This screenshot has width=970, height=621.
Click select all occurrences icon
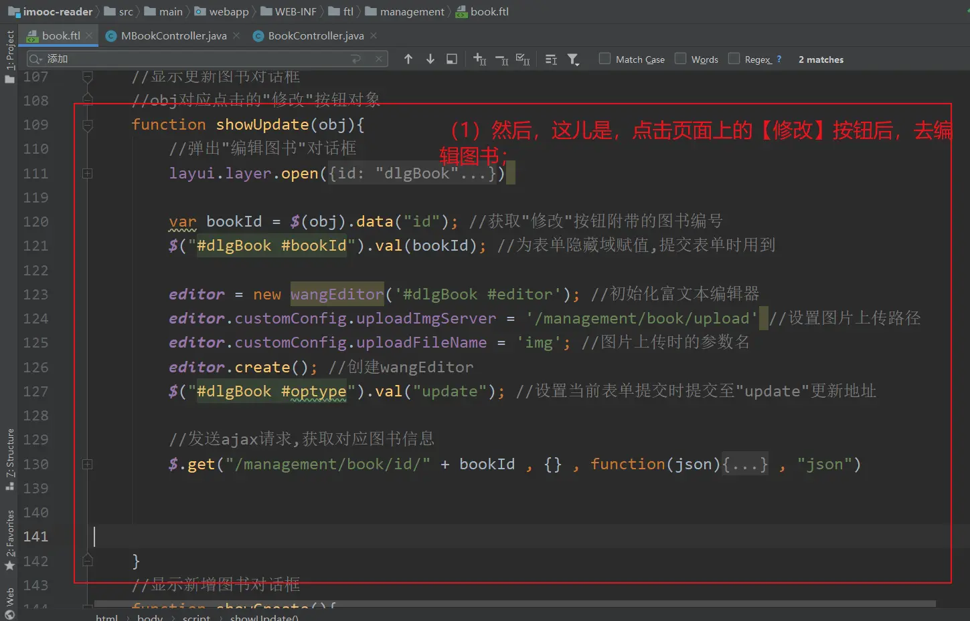coord(523,59)
